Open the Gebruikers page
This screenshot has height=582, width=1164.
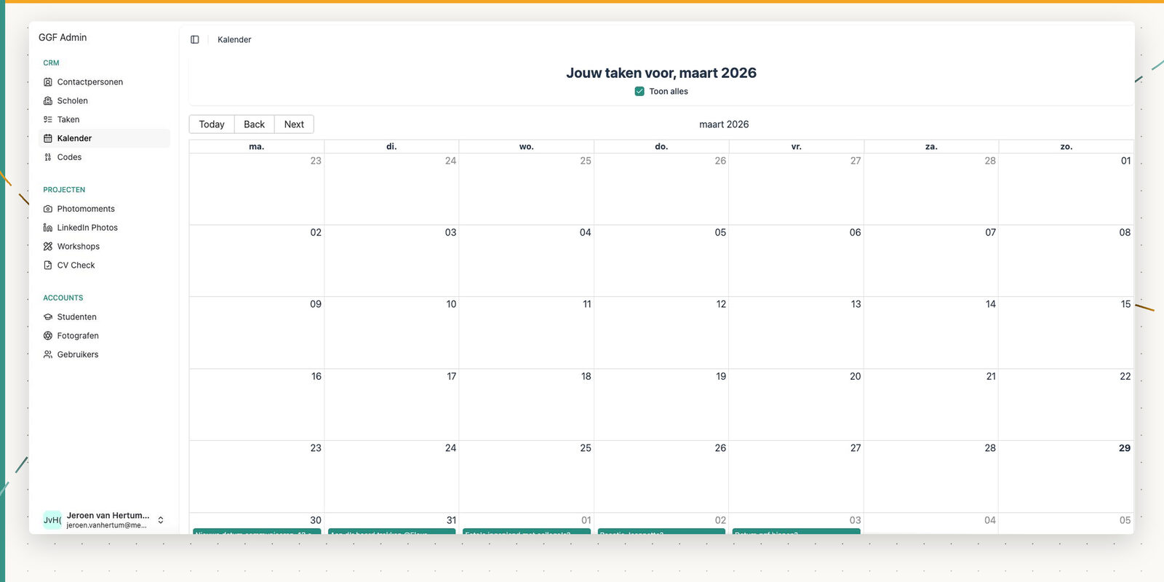(77, 355)
